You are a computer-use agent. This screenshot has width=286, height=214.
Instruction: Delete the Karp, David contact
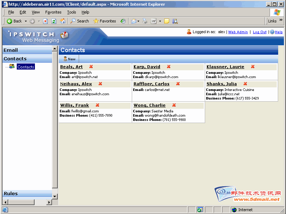pyautogui.click(x=168, y=67)
